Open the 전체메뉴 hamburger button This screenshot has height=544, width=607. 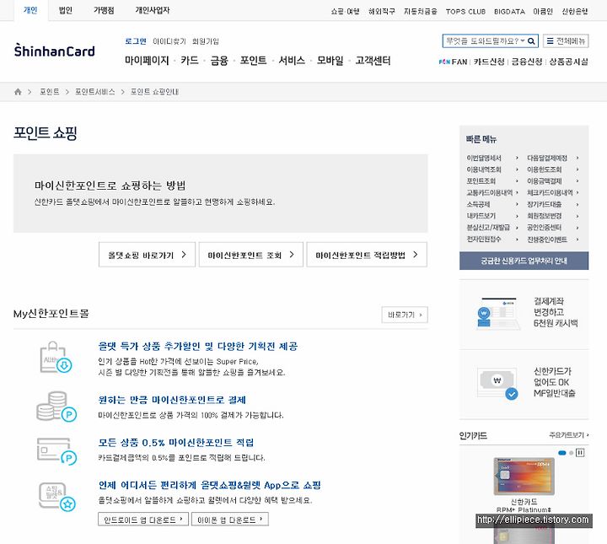click(566, 41)
